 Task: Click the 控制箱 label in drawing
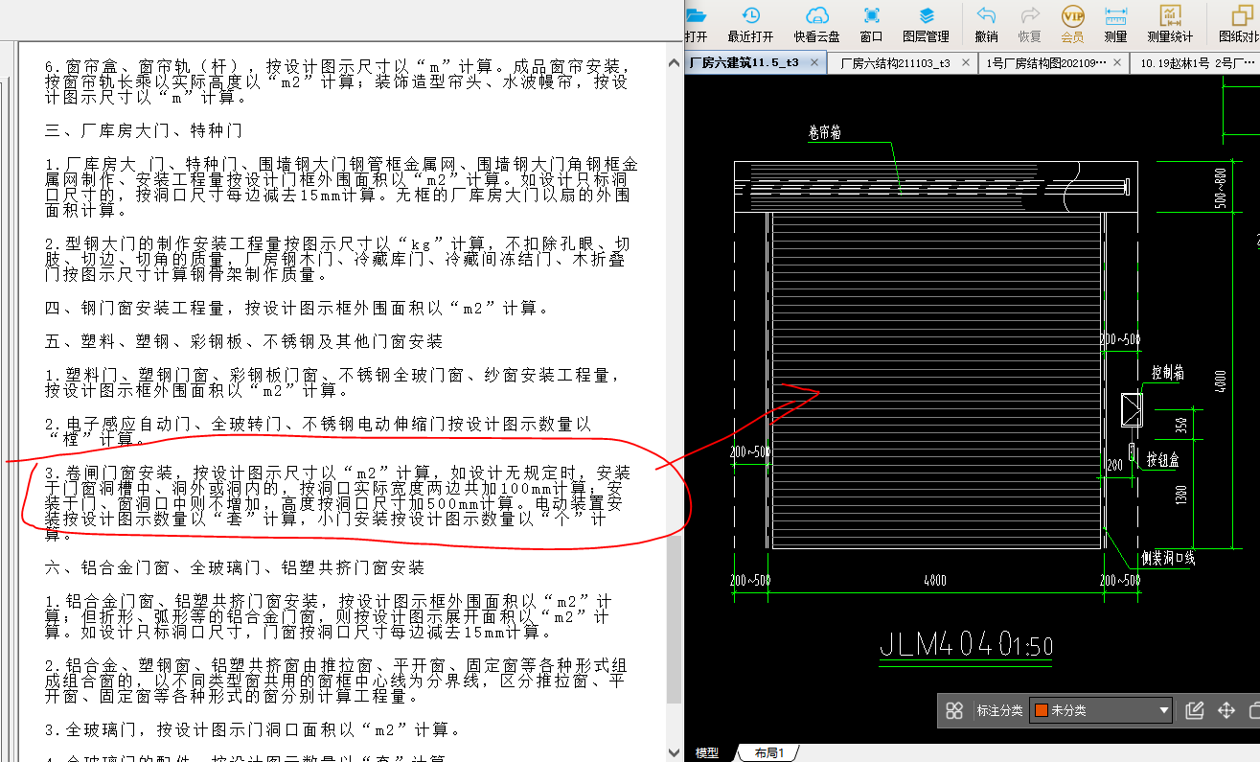point(1167,373)
